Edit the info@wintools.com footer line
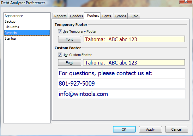 [x=121, y=94]
